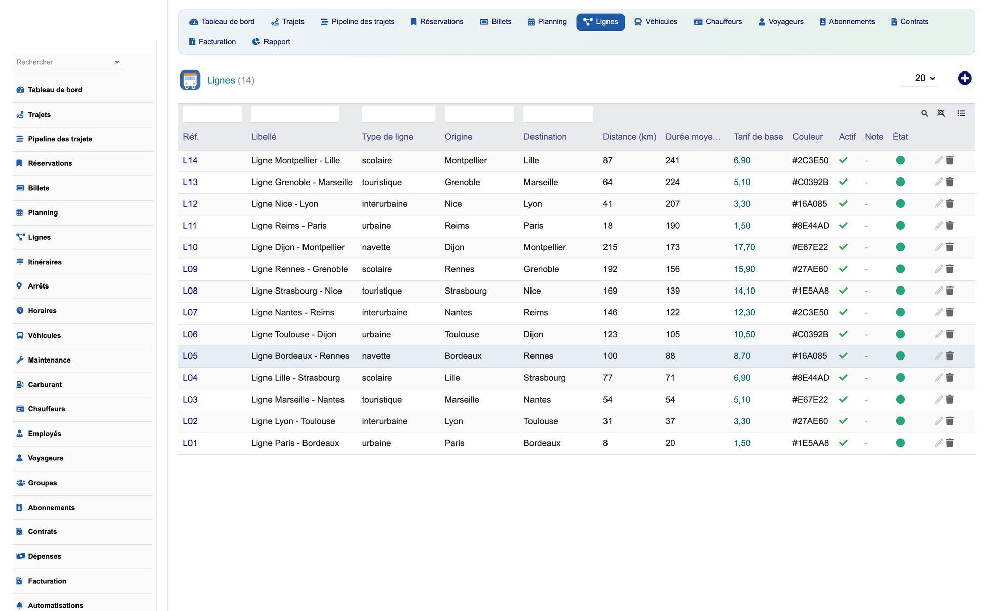Screen dimensions: 986x611
Task: Click the search magnifier icon in table header
Action: 924,114
